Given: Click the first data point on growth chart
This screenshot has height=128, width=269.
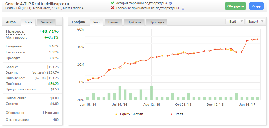Looking at the screenshot, I should [x=88, y=81].
